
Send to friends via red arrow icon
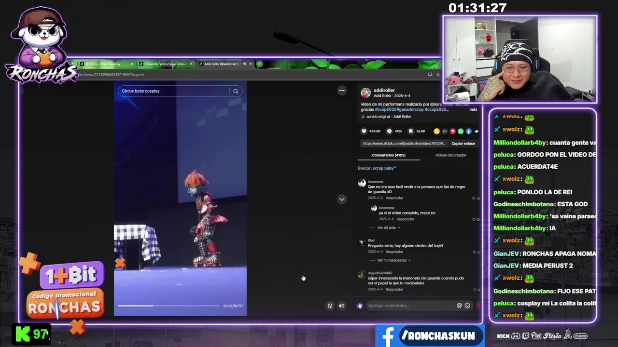[452, 131]
